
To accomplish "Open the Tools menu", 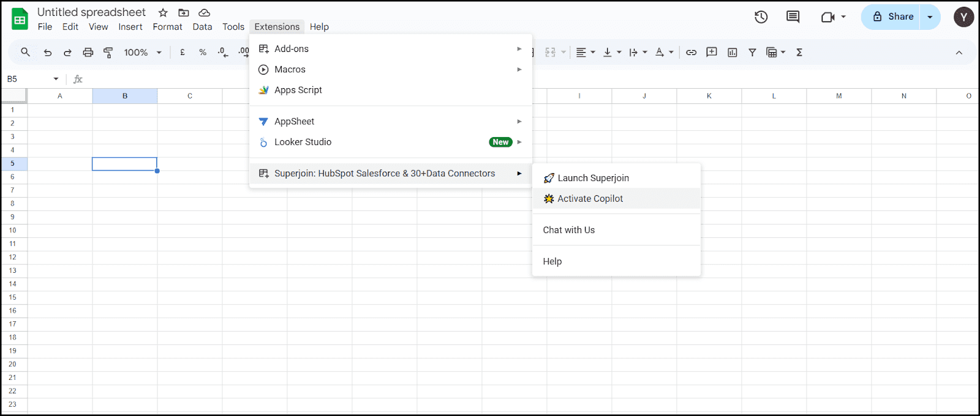I will 233,27.
